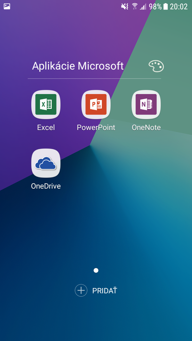Tap the image notification icon in status bar
The height and width of the screenshot is (341, 192).
[7, 6]
